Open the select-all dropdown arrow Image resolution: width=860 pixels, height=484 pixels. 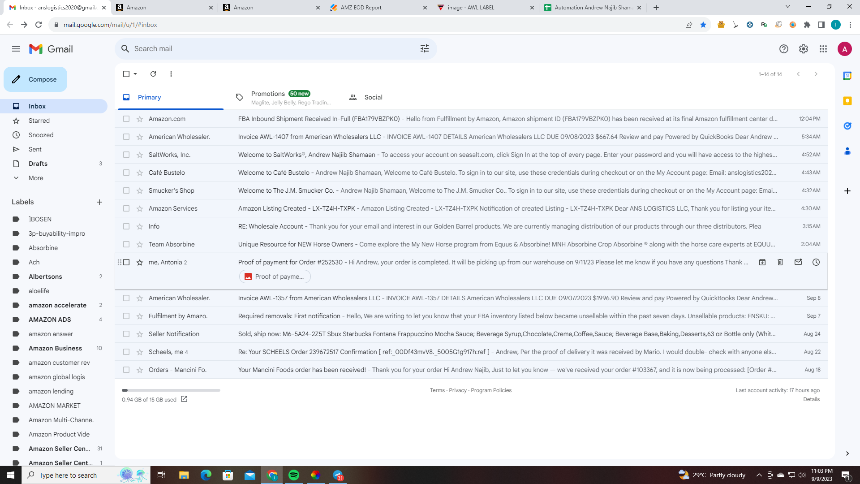(135, 74)
